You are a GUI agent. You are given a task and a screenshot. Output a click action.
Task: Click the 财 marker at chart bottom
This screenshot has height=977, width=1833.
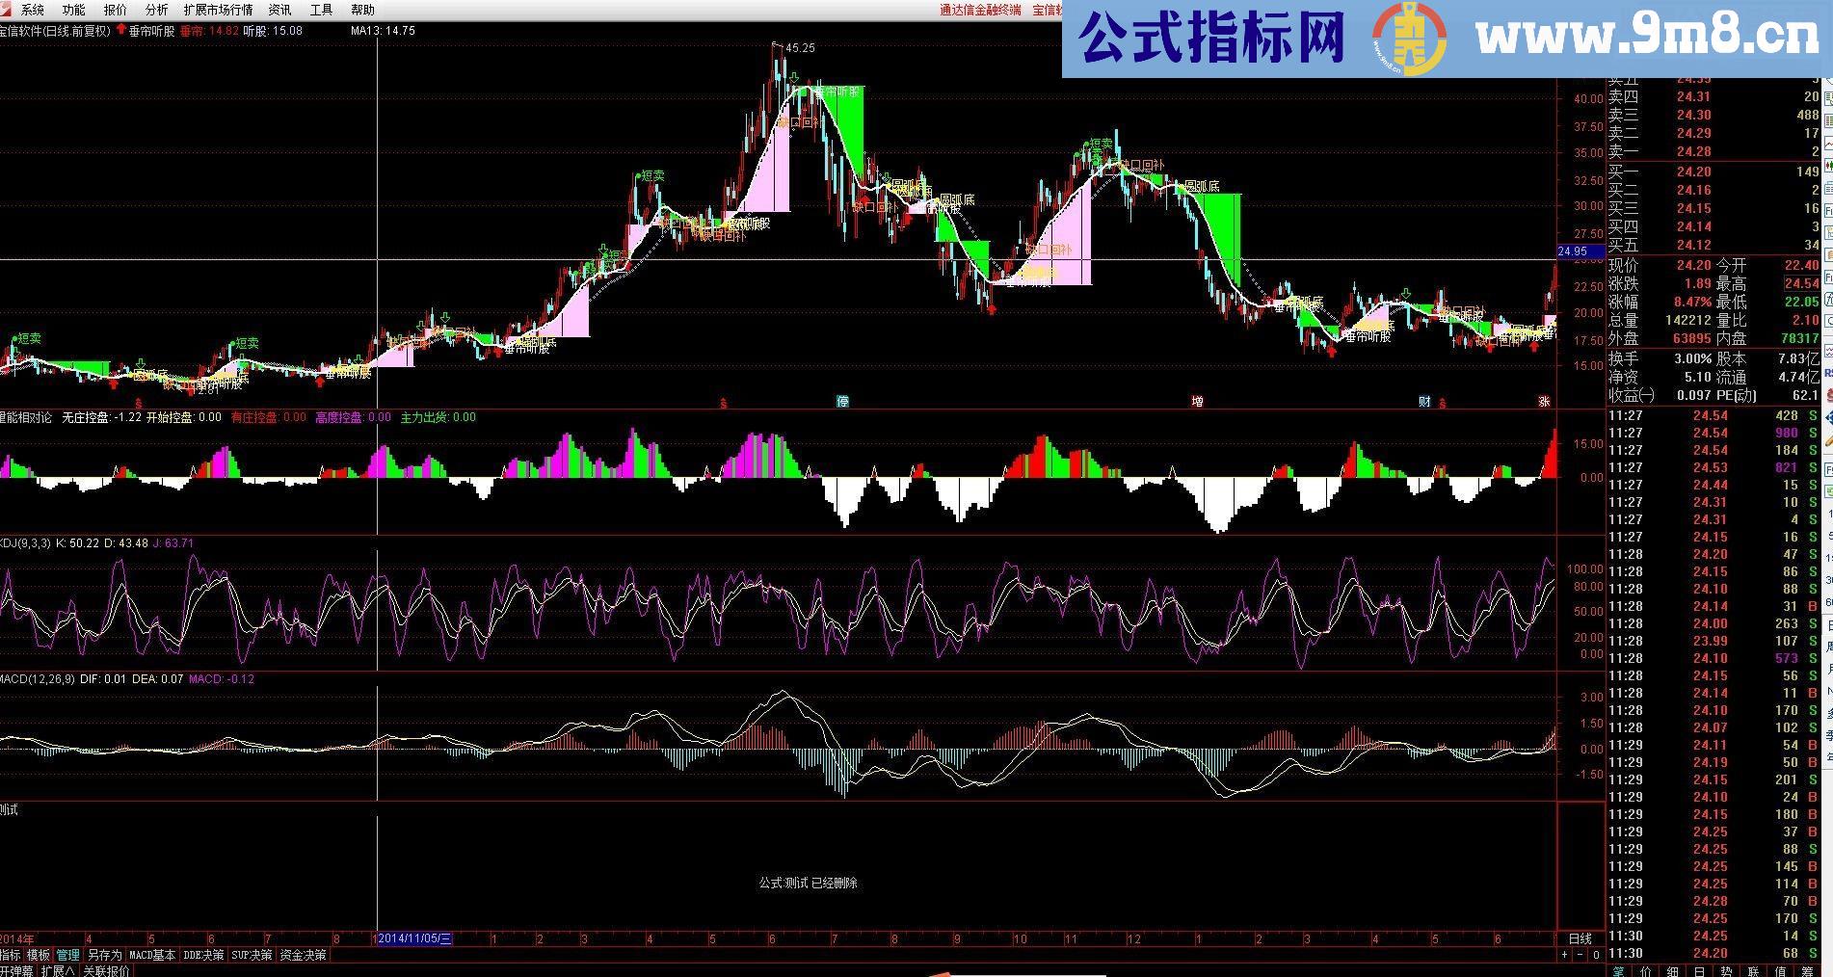point(1424,402)
